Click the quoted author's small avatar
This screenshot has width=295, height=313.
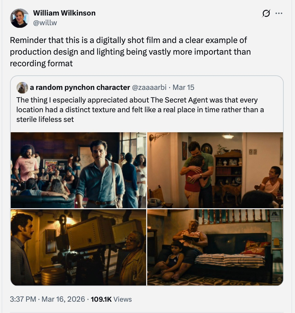[22, 88]
